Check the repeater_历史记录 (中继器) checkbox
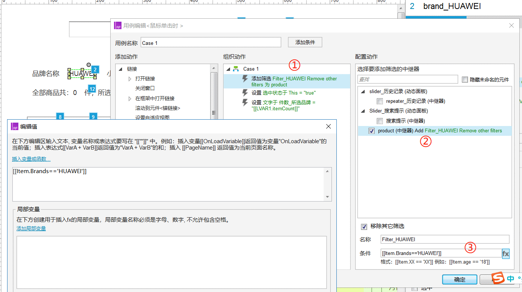Image resolution: width=522 pixels, height=292 pixels. [x=380, y=101]
